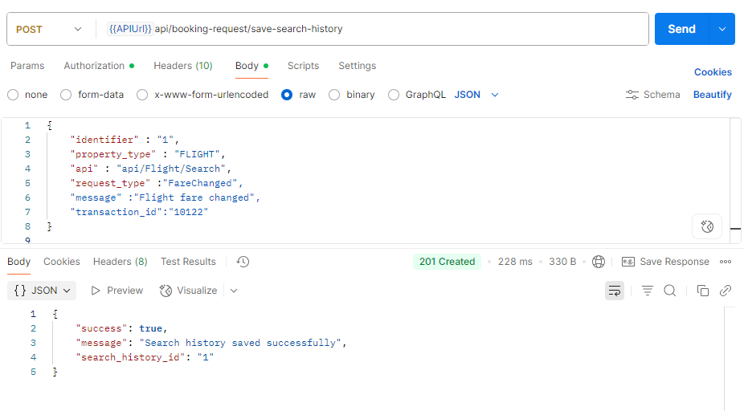744x411 pixels.
Task: Click in the request URL field
Action: tap(442, 29)
